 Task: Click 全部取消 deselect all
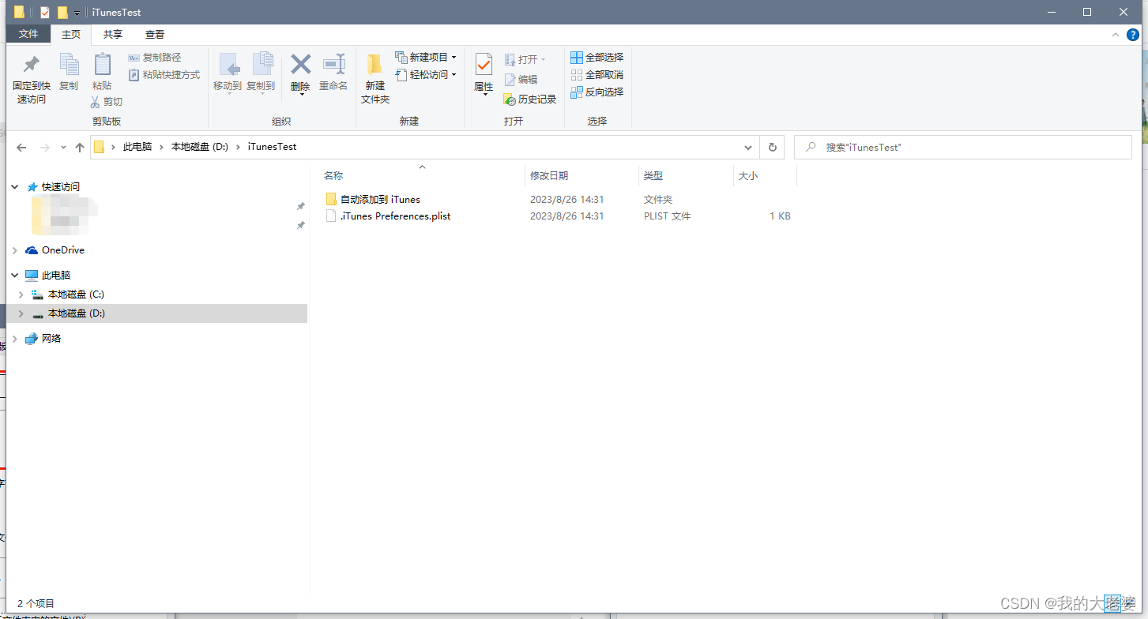(597, 75)
